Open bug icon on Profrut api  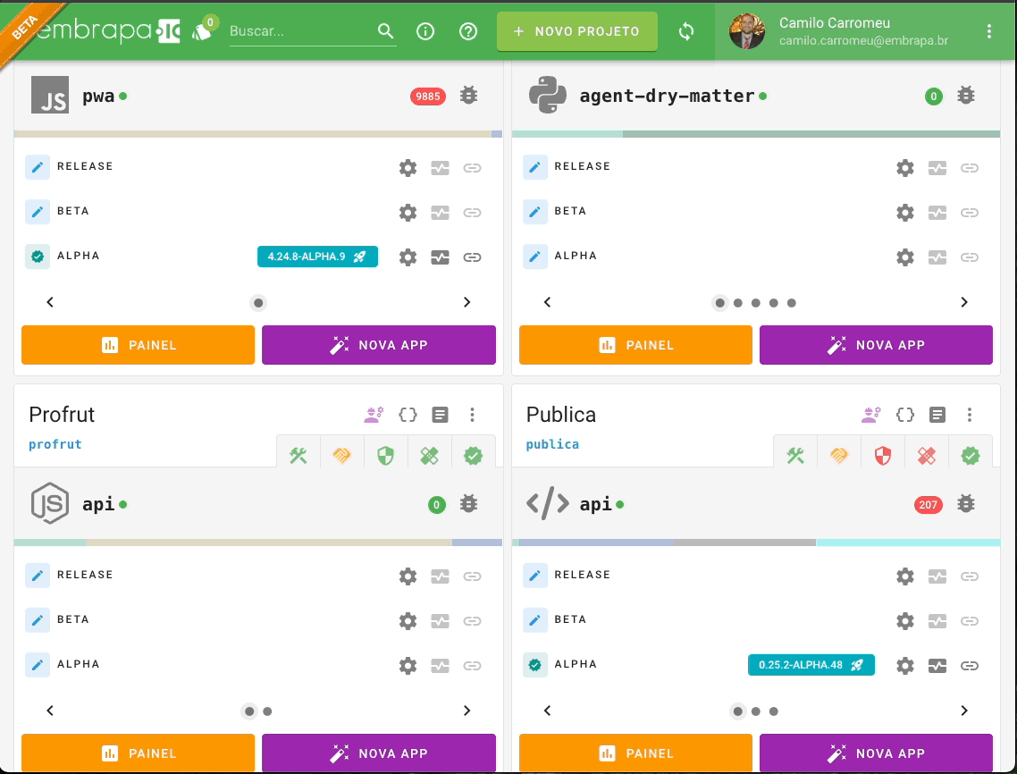pos(468,504)
